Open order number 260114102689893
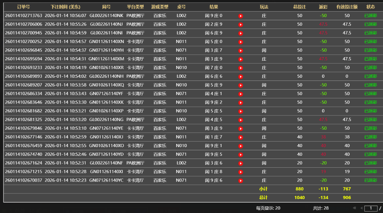The image size is (383, 213). 23,76
